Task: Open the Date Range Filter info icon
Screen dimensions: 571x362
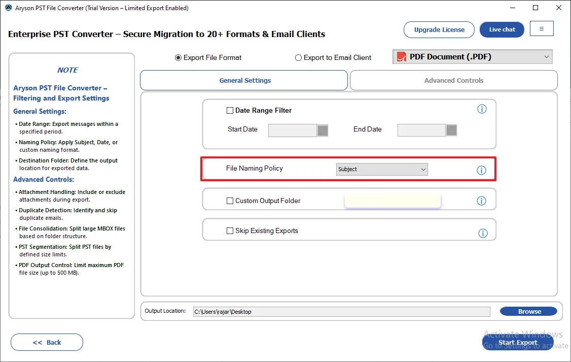Action: (x=482, y=109)
